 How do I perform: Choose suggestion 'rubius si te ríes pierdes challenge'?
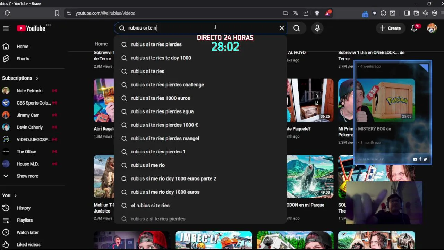[200, 85]
